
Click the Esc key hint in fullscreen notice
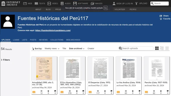(x=106, y=8)
